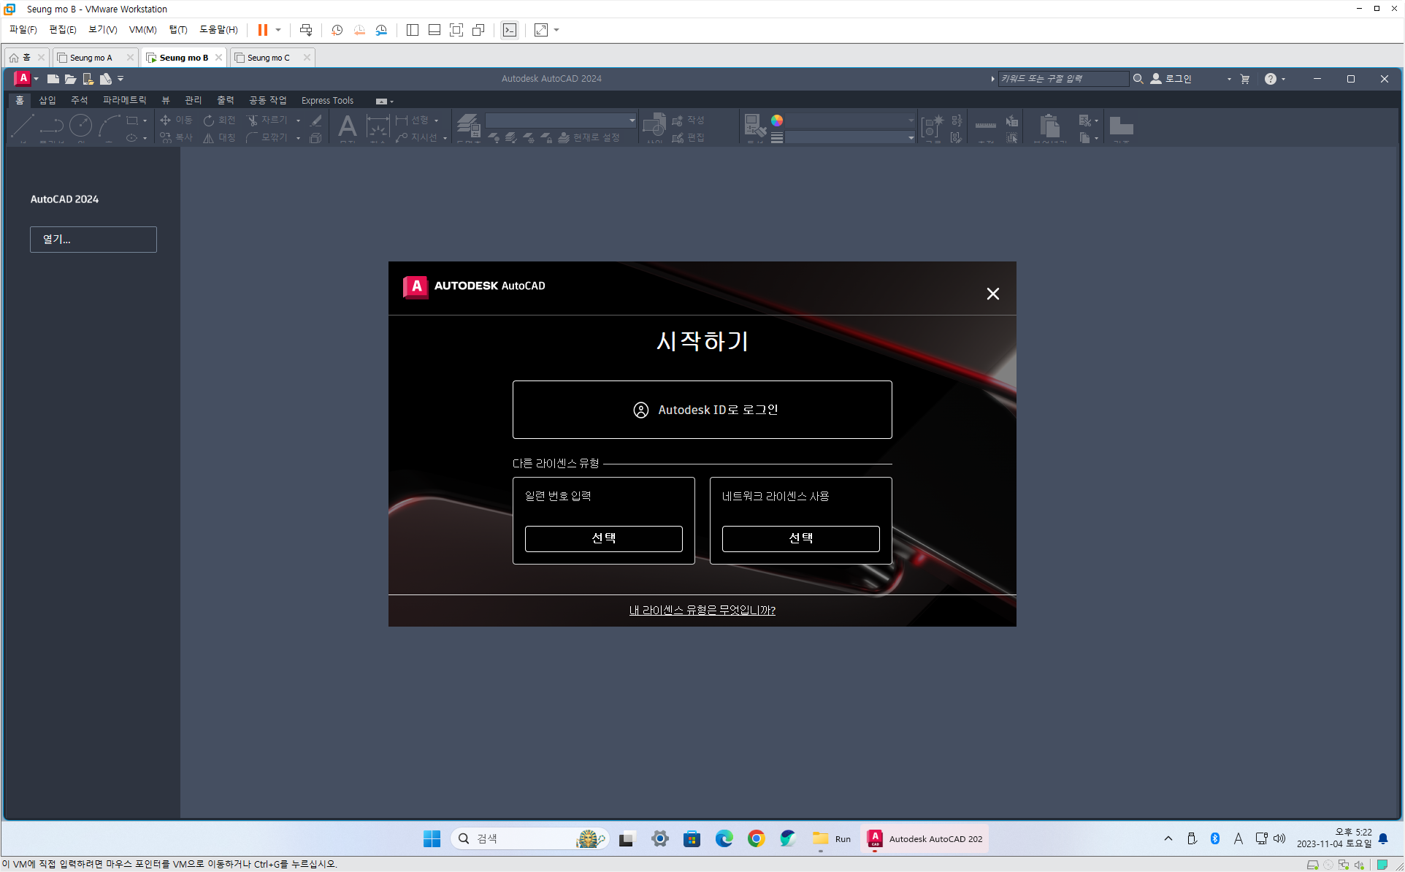Viewport: 1405px width, 872px height.
Task: Open the Autodesk App Store cart icon
Action: (1245, 79)
